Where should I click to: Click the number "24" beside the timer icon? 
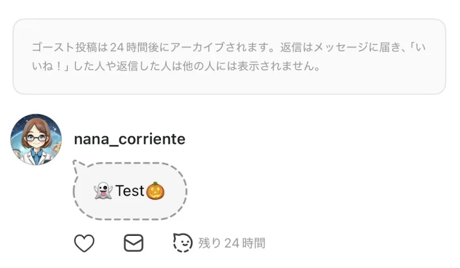click(x=231, y=243)
